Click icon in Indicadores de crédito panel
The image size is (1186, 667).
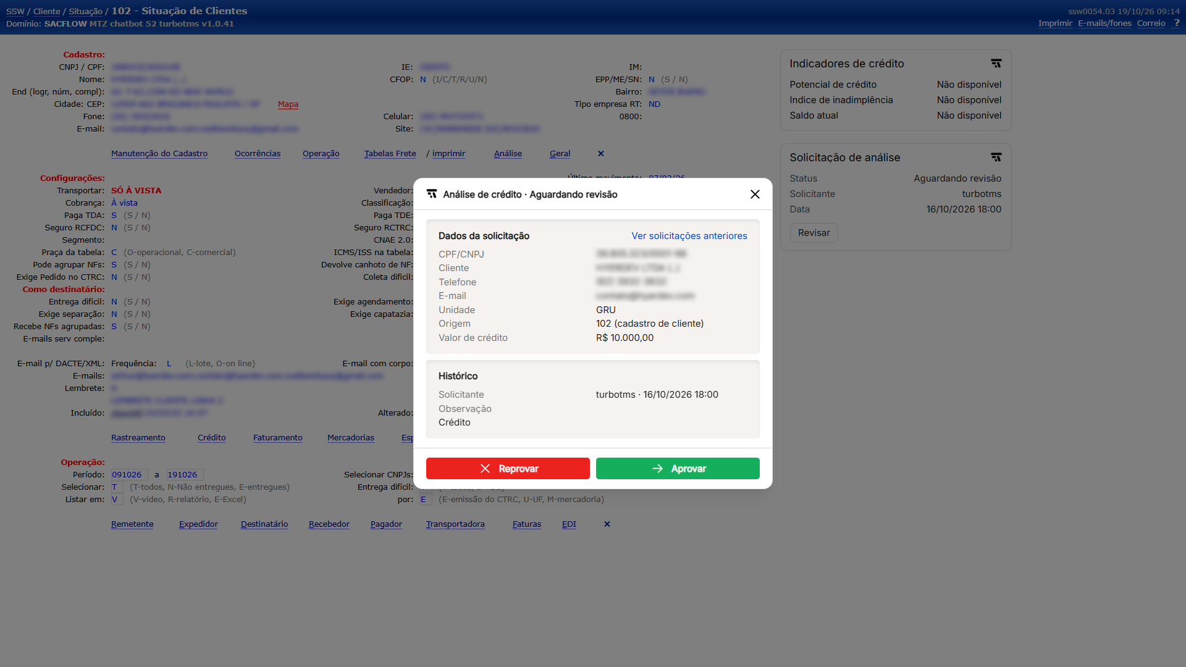(x=996, y=64)
